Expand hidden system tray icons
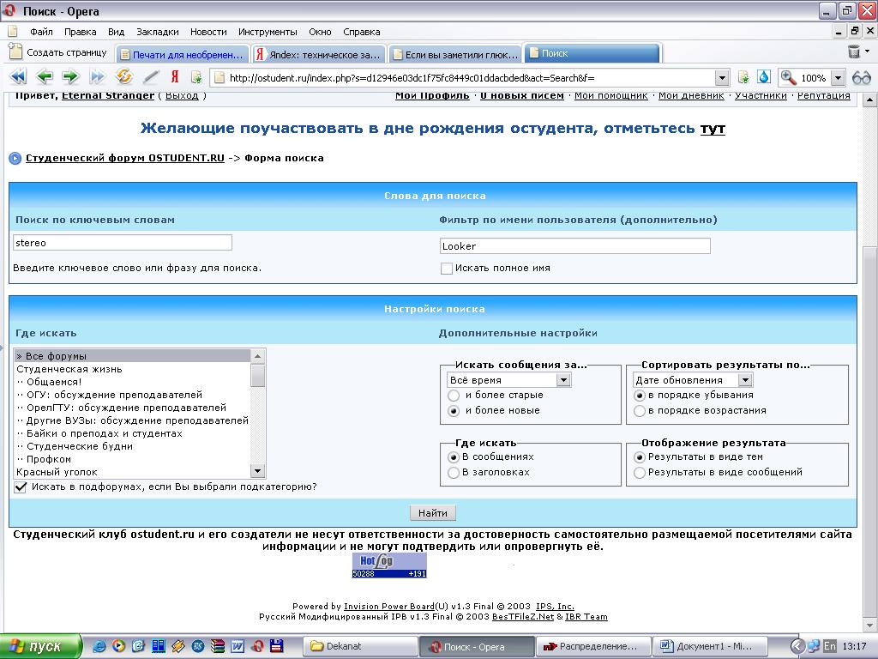The image size is (878, 659). (x=797, y=646)
